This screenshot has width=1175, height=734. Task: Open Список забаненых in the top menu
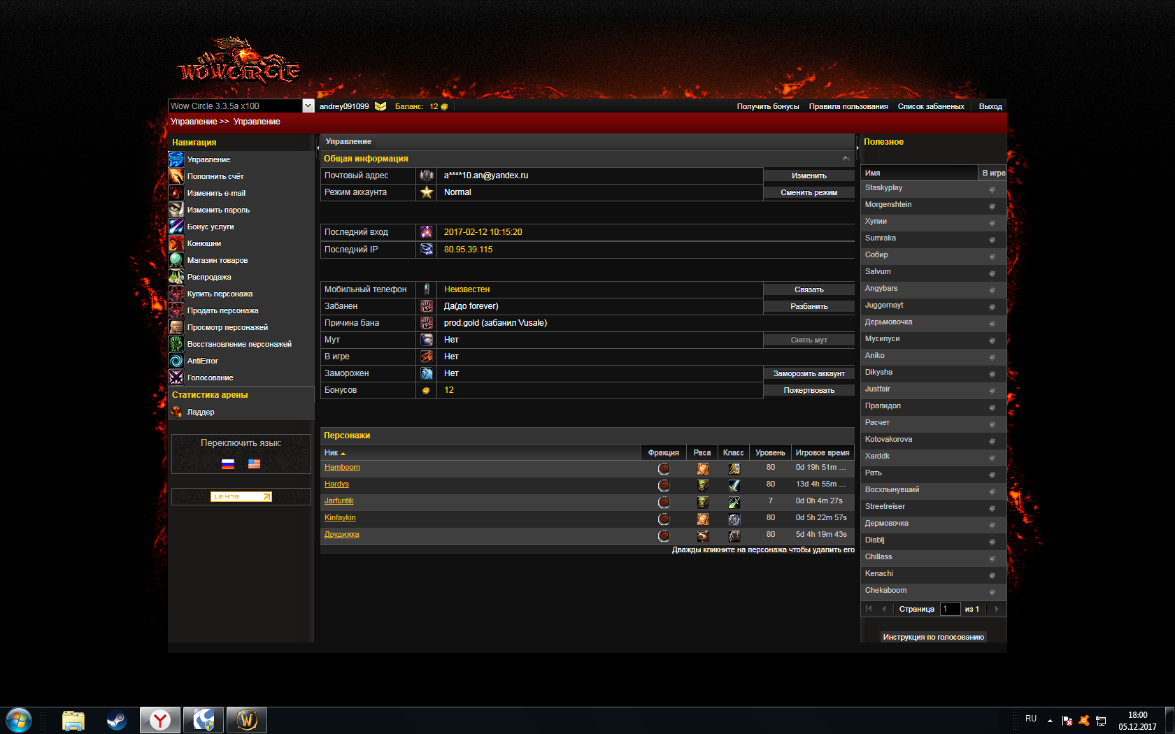pos(930,106)
